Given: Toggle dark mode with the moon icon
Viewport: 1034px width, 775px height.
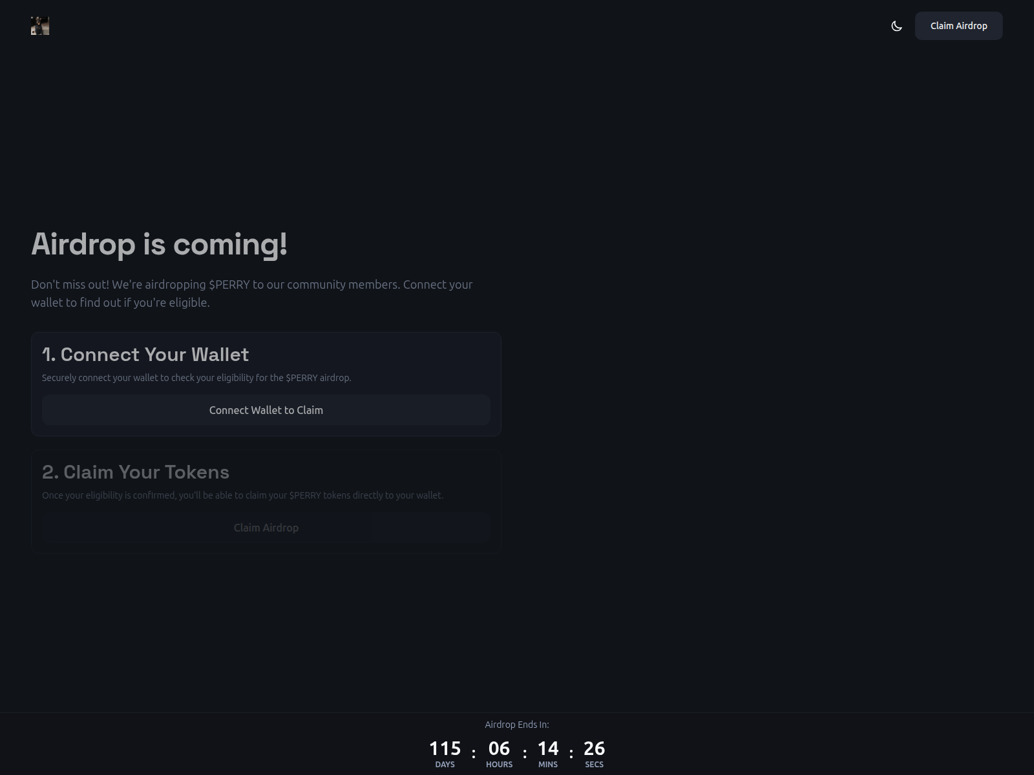Looking at the screenshot, I should pyautogui.click(x=896, y=26).
